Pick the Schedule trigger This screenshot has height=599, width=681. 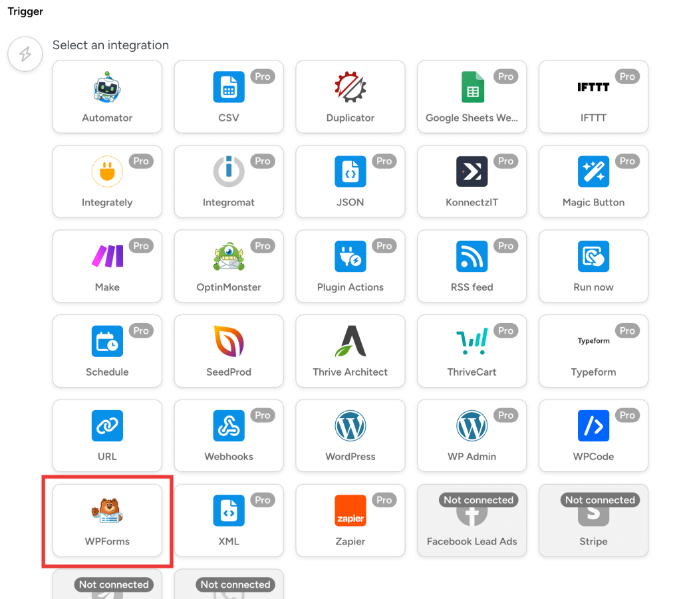[107, 351]
